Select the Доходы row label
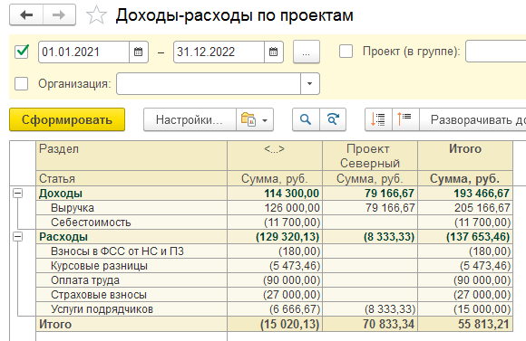 click(61, 194)
